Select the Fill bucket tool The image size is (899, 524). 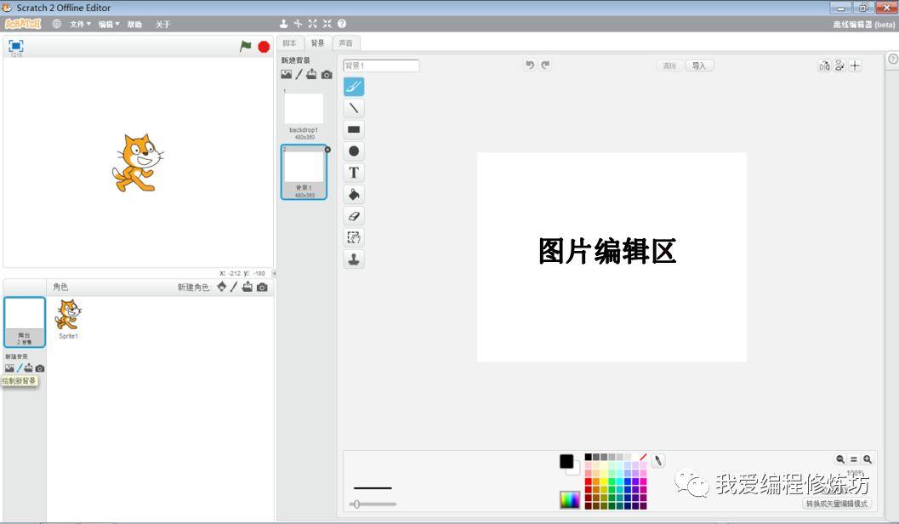[x=354, y=194]
